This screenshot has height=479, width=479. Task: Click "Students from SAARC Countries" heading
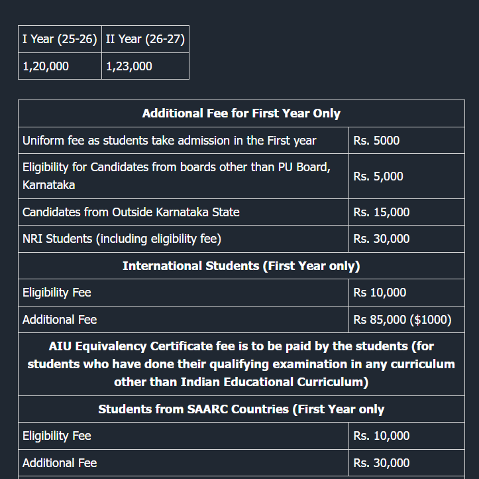click(241, 409)
